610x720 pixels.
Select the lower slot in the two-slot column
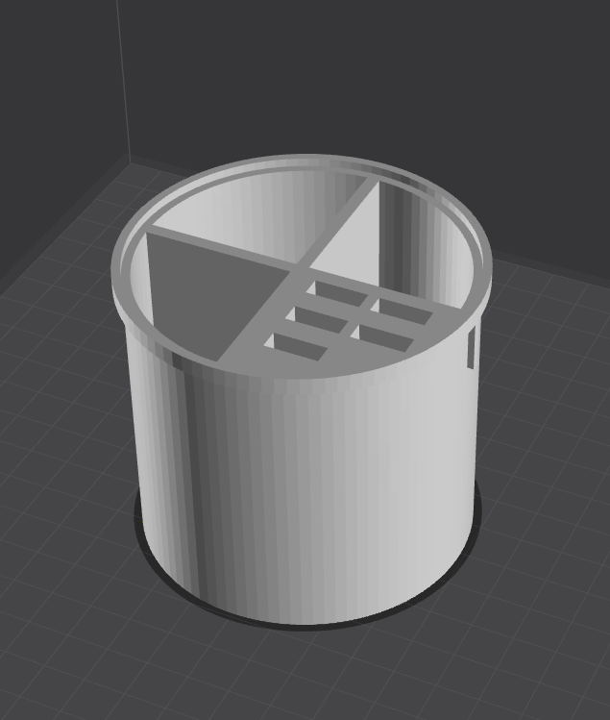(x=383, y=336)
